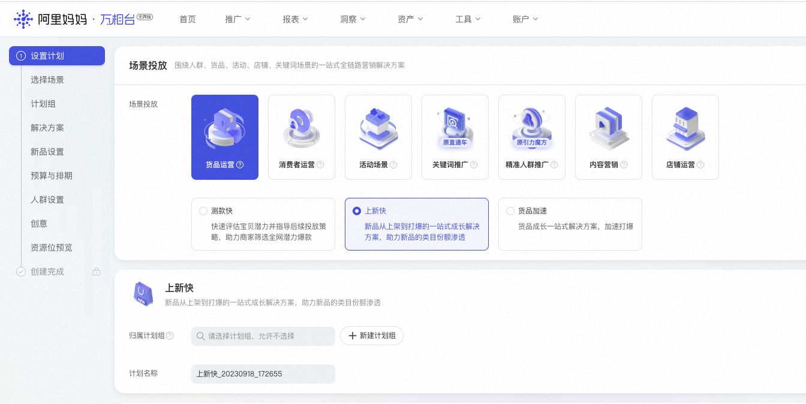Click help icon next to 内容营销
Viewport: 806px width, 404px height.
624,165
